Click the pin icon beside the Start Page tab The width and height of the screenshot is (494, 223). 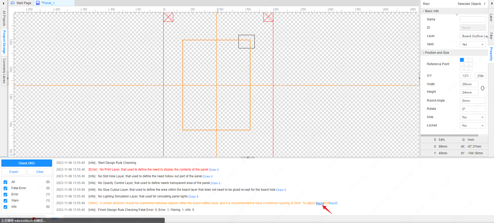[4, 3]
